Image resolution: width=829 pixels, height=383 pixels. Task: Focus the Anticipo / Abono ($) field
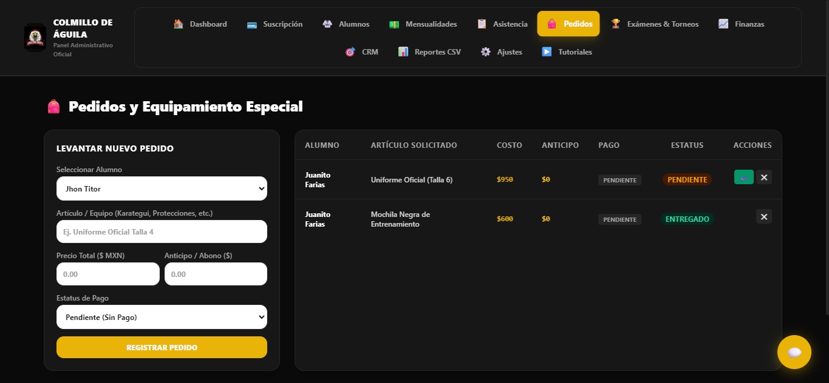[216, 274]
